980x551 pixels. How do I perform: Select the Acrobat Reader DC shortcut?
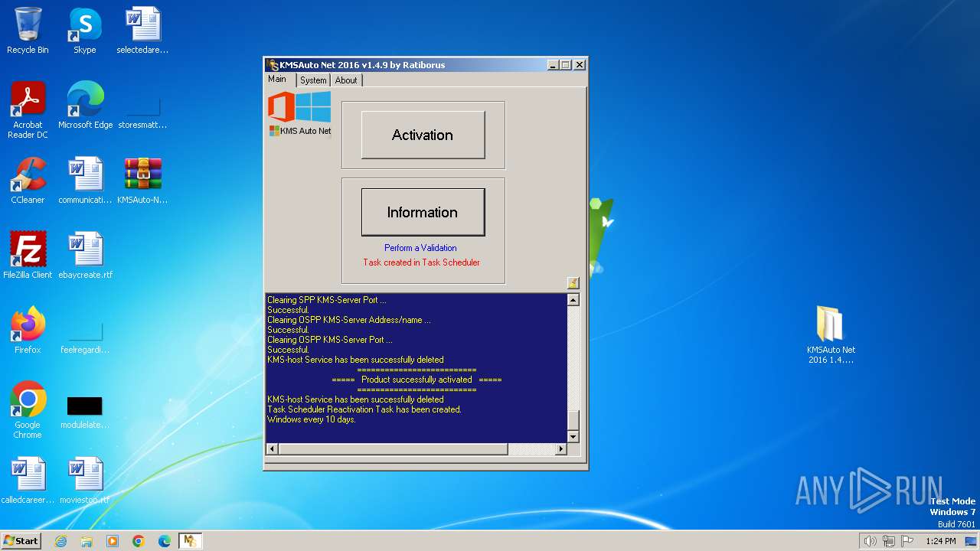pos(28,110)
